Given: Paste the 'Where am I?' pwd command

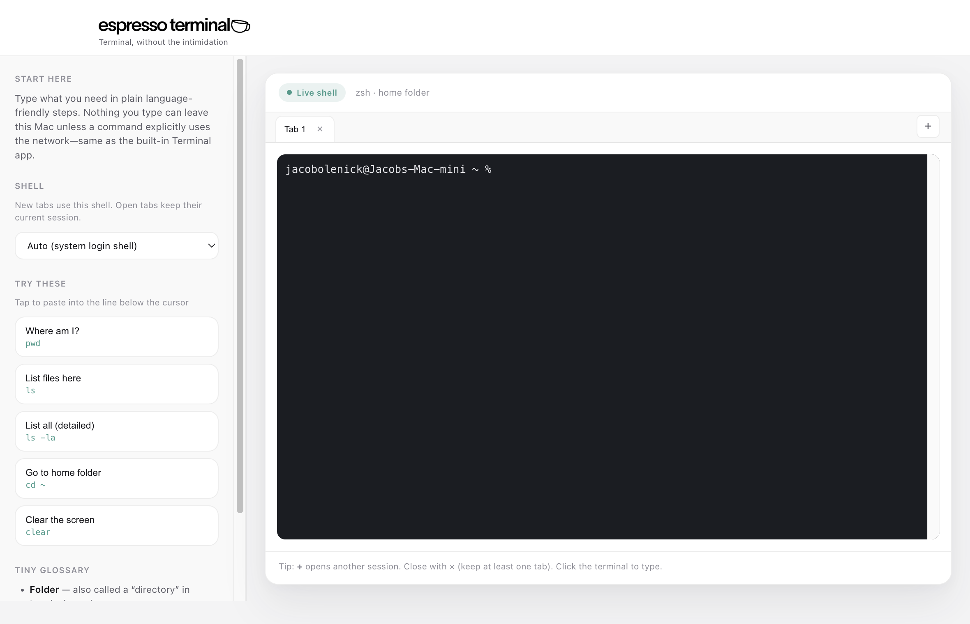Looking at the screenshot, I should coord(117,337).
